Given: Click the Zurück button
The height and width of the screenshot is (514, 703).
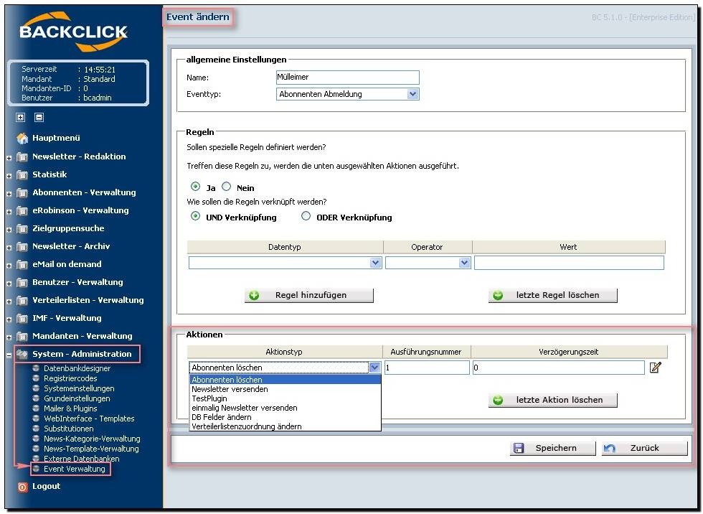Looking at the screenshot, I should (645, 448).
